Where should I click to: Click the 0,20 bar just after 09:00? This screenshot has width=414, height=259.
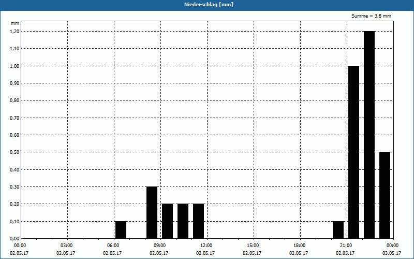point(167,221)
